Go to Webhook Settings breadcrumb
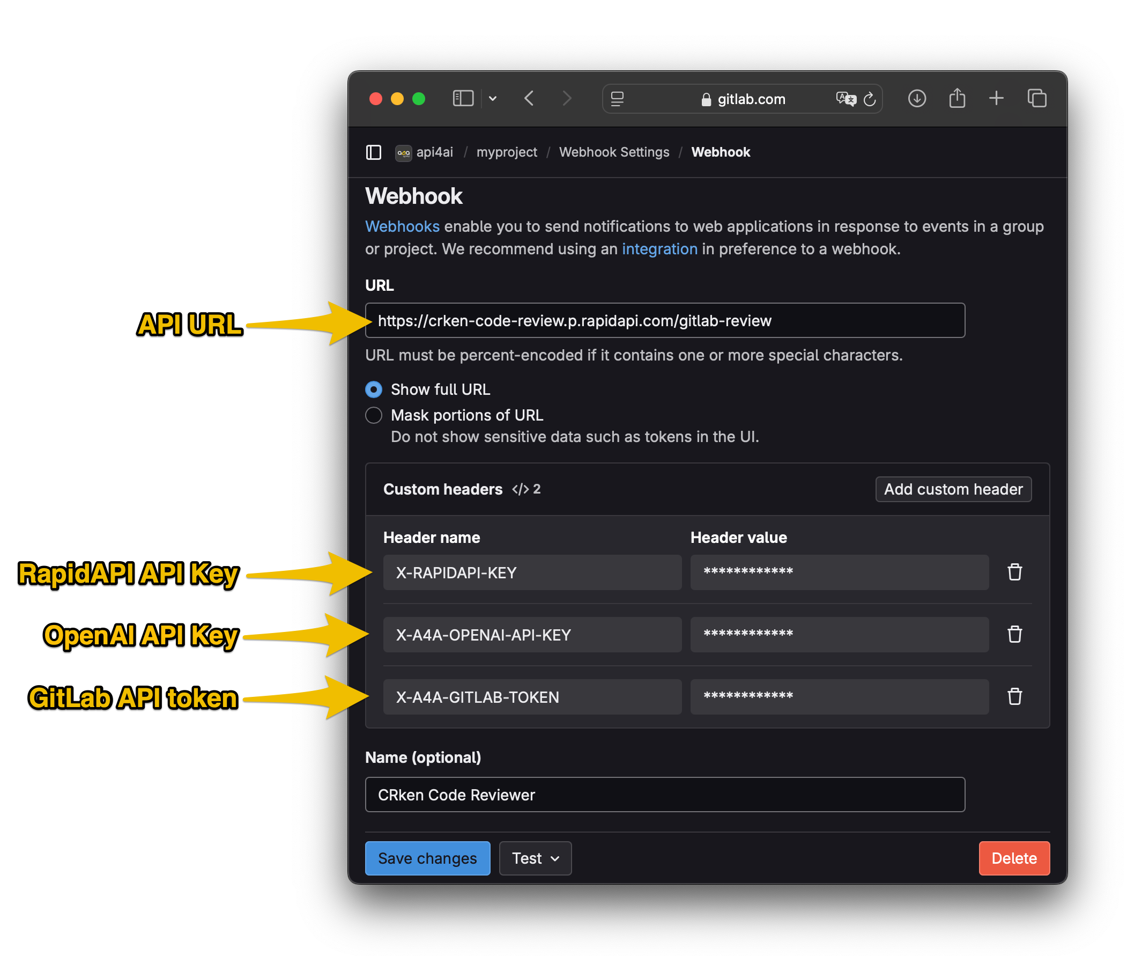This screenshot has height=956, width=1127. tap(613, 152)
